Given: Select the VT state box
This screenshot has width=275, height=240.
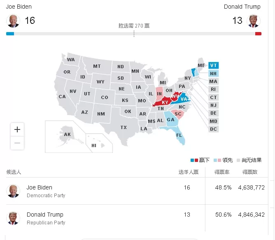Looking at the screenshot, I should coord(213,65).
